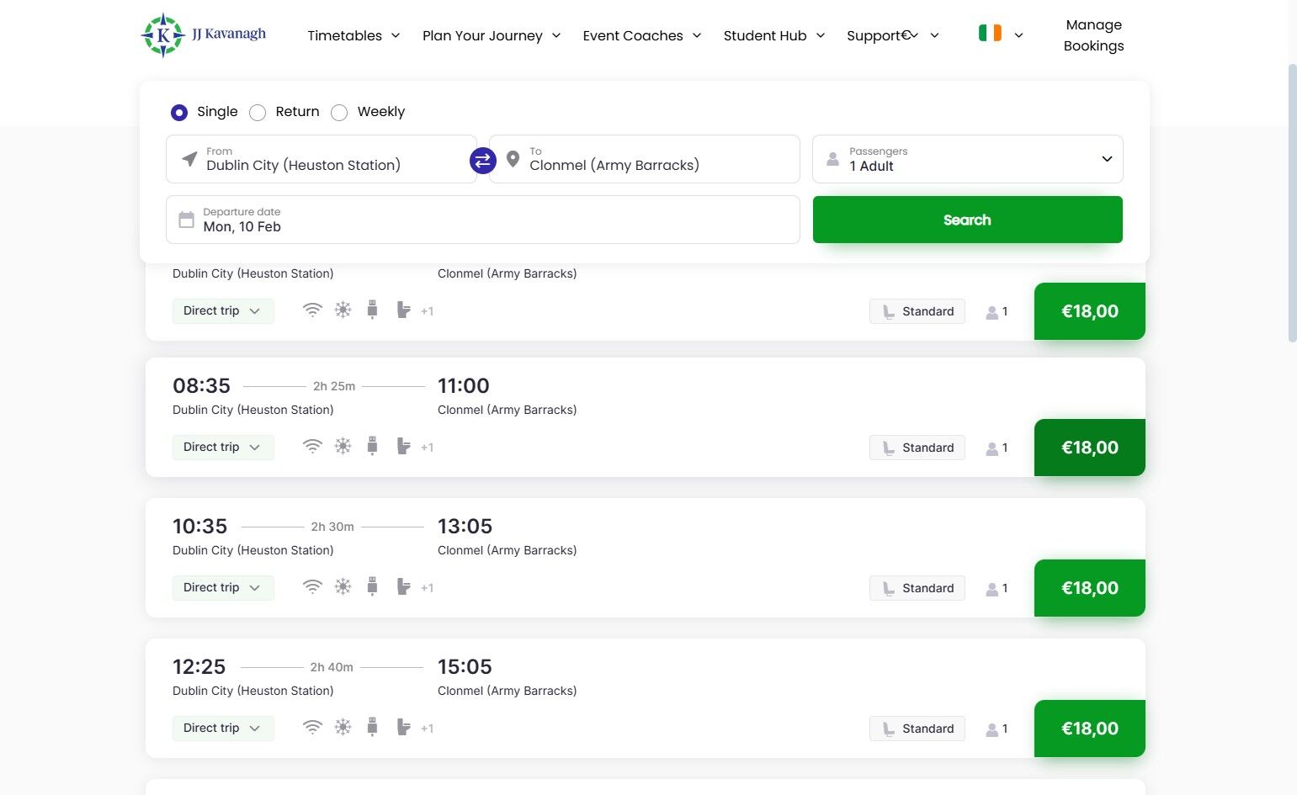Click the Irish flag language icon
The height and width of the screenshot is (795, 1297).
[990, 34]
